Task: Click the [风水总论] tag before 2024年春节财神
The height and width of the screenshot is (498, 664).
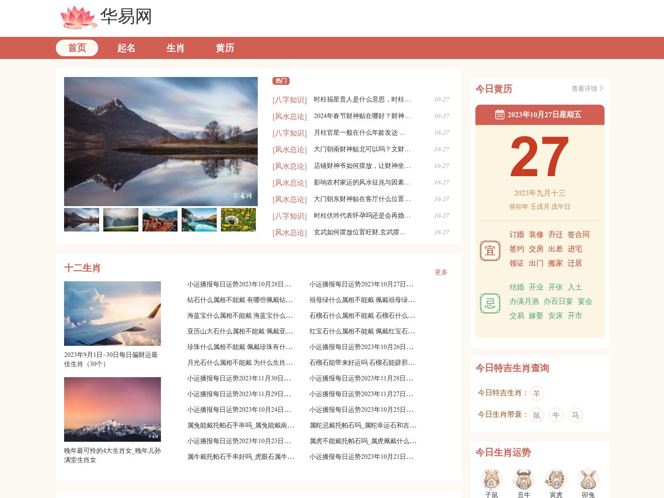Action: tap(290, 117)
